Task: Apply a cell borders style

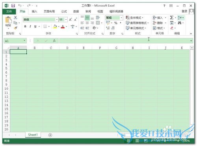Action: (45, 27)
